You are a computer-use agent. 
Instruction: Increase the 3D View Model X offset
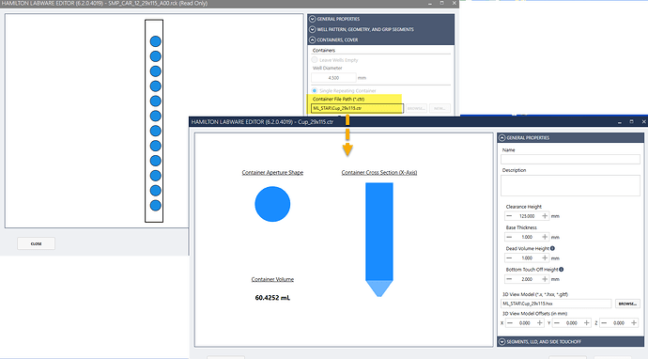pos(539,323)
